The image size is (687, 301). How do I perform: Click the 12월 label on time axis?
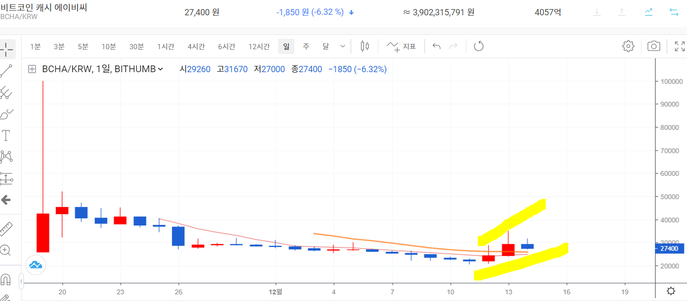(x=275, y=291)
